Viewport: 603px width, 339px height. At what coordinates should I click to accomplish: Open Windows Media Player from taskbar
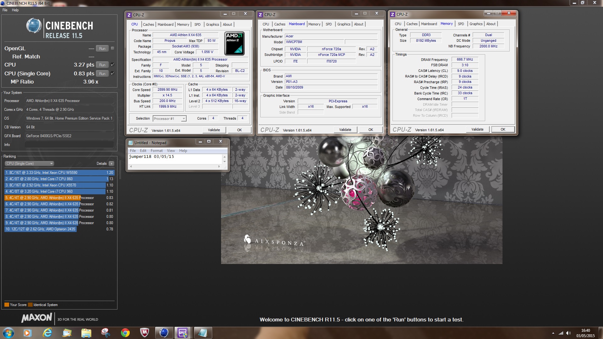[x=27, y=333]
